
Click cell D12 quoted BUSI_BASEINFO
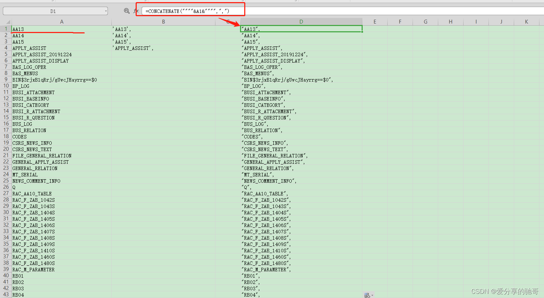pyautogui.click(x=302, y=99)
